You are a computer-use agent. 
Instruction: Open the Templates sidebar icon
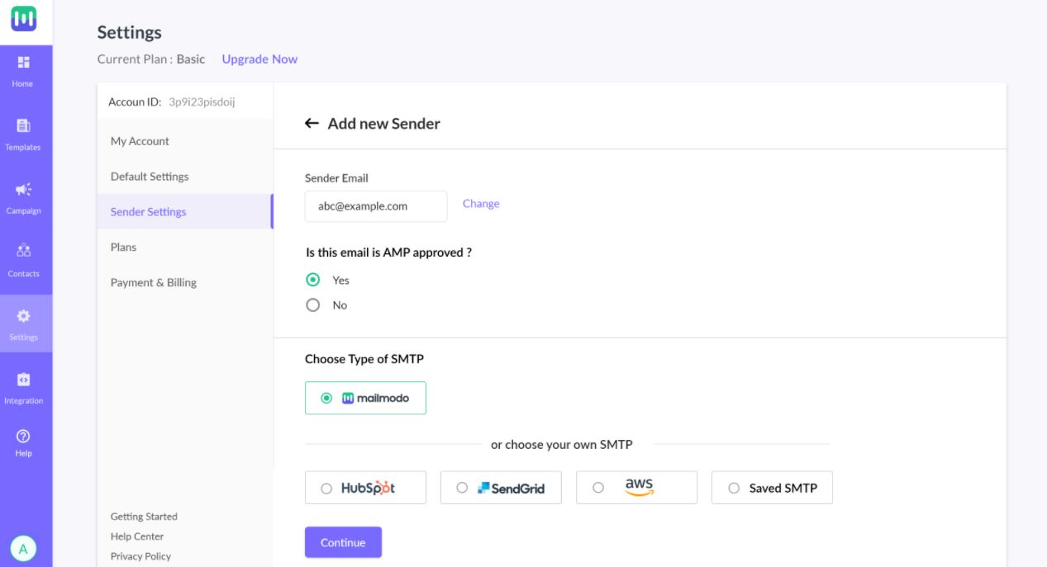23,126
